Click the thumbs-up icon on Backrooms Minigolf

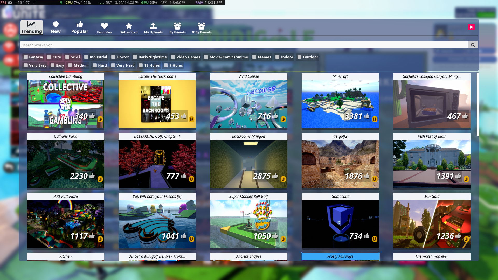click(275, 176)
